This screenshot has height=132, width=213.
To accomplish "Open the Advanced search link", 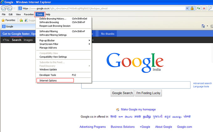I will (x=202, y=83).
